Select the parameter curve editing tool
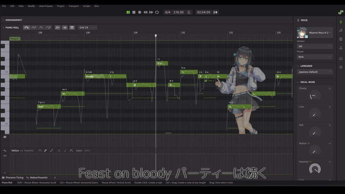This screenshot has height=194, width=345. pos(40,151)
